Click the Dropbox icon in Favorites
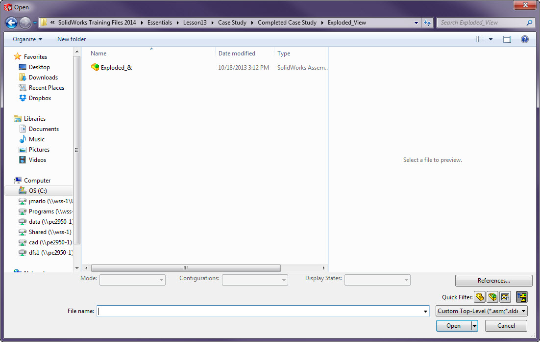Image resolution: width=540 pixels, height=342 pixels. 23,98
